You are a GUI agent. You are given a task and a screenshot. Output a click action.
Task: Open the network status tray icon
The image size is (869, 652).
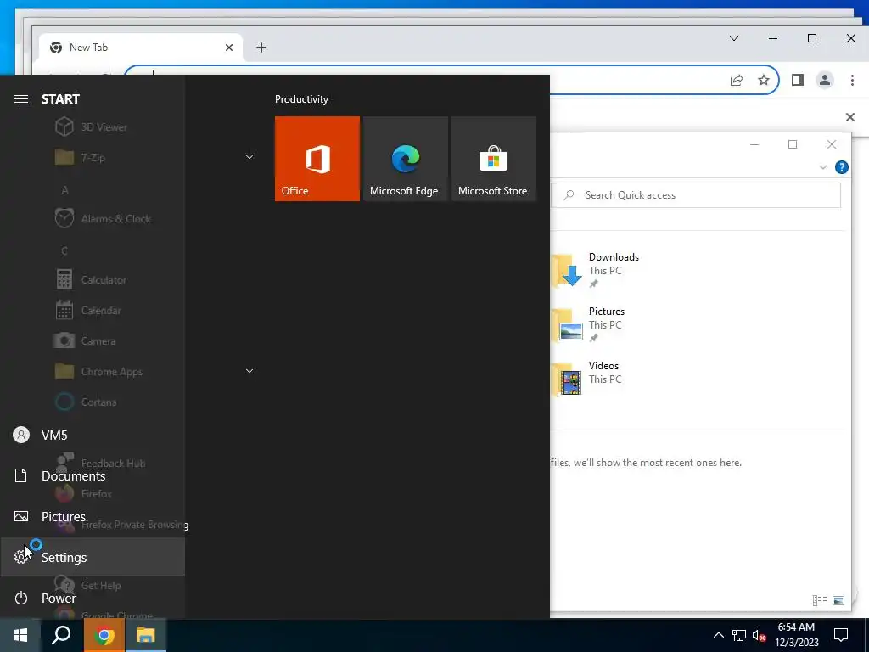pyautogui.click(x=739, y=635)
